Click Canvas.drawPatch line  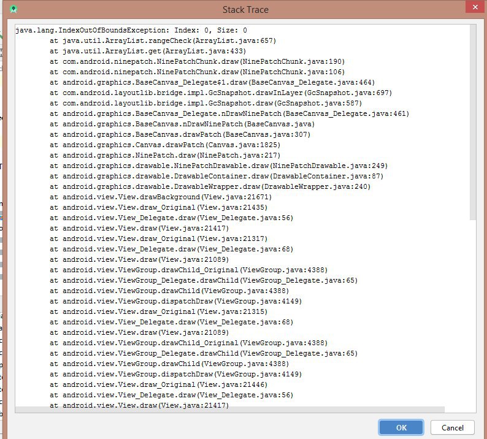(x=164, y=145)
